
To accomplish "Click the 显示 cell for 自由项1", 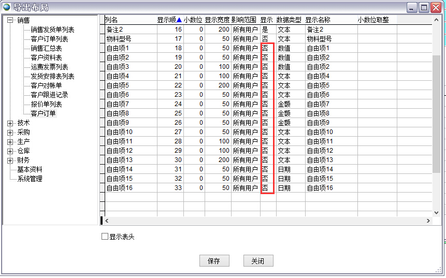I will 266,48.
